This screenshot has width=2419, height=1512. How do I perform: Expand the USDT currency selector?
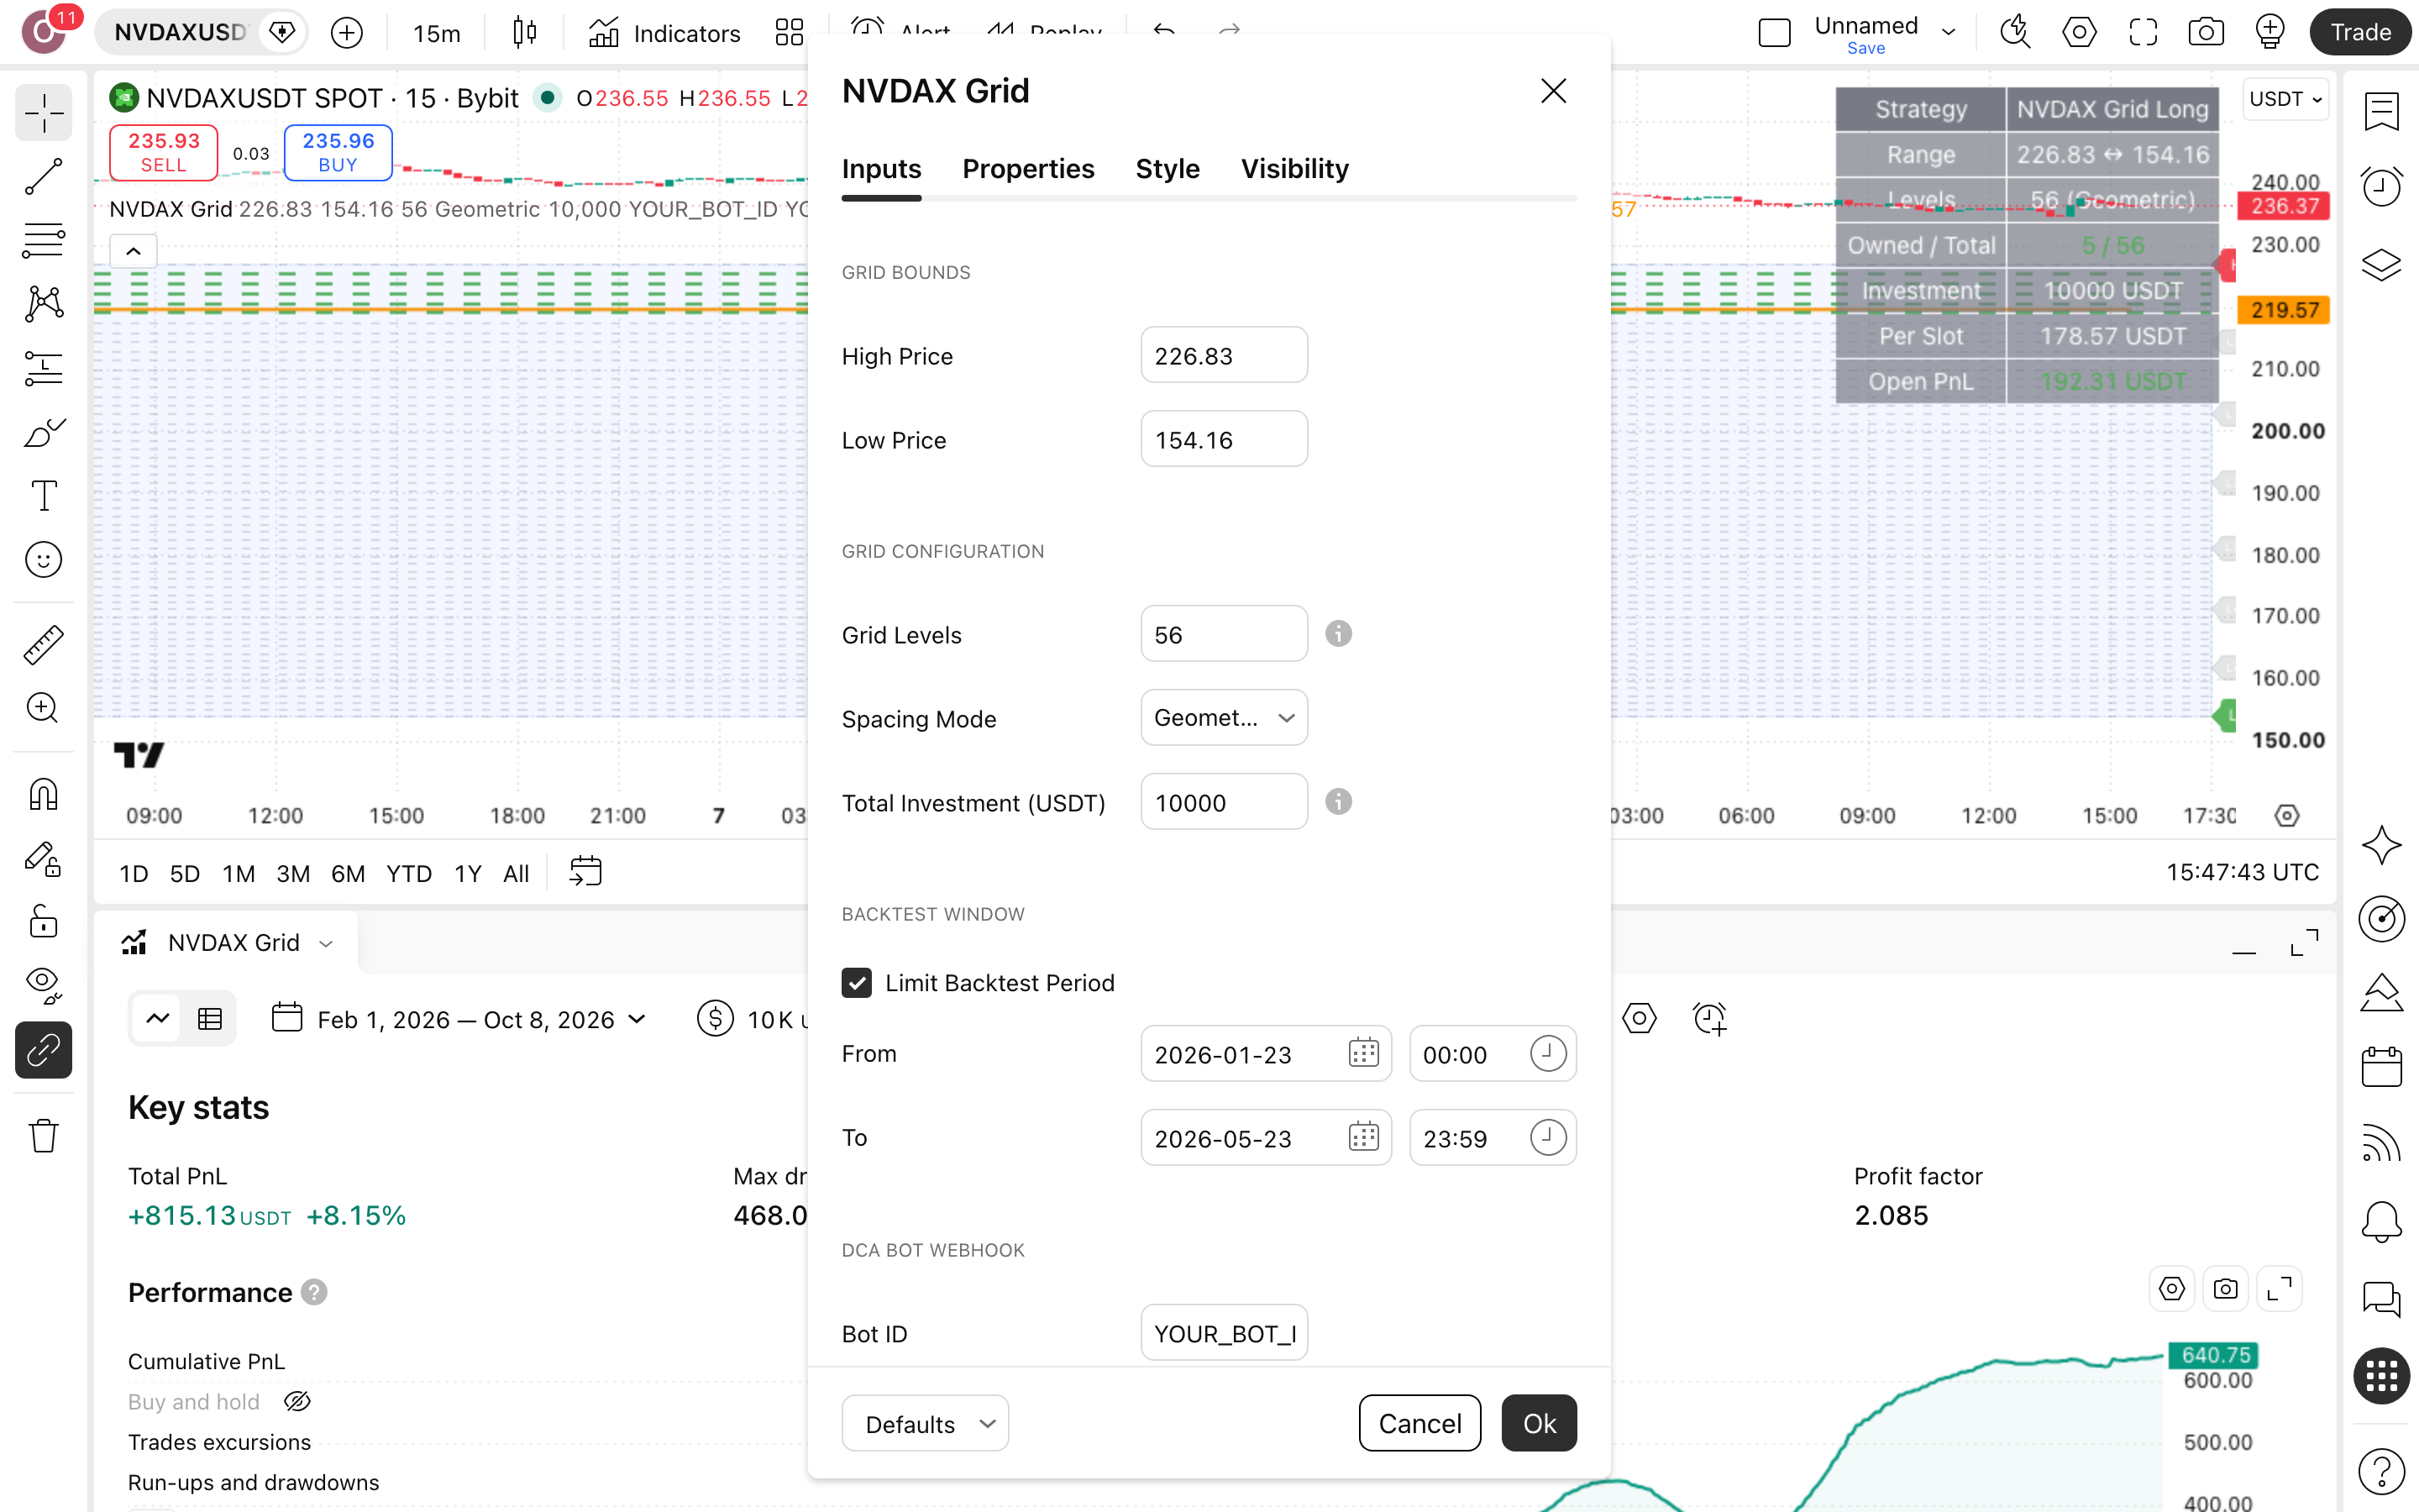2285,99
